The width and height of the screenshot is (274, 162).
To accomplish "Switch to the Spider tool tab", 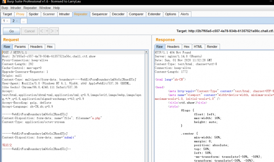I will pos(33,14).
